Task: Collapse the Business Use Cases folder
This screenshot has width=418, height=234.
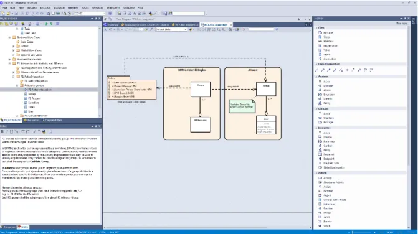Action: tap(9, 37)
